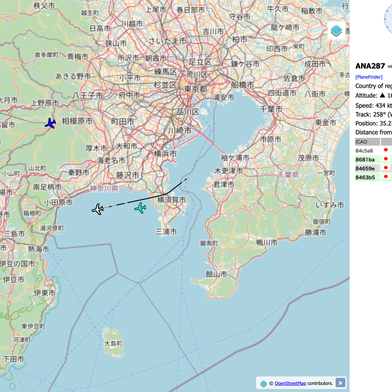Select the teal aircraft west of 横須賀市
The width and height of the screenshot is (392, 392).
click(140, 208)
